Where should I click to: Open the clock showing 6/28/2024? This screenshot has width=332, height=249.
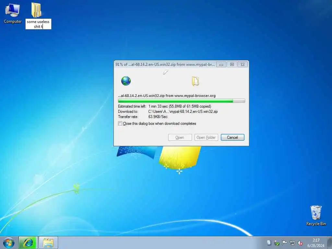pyautogui.click(x=316, y=243)
